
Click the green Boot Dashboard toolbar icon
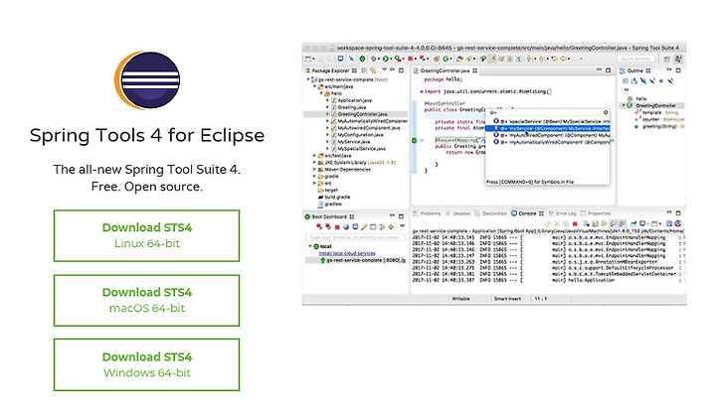(x=362, y=59)
